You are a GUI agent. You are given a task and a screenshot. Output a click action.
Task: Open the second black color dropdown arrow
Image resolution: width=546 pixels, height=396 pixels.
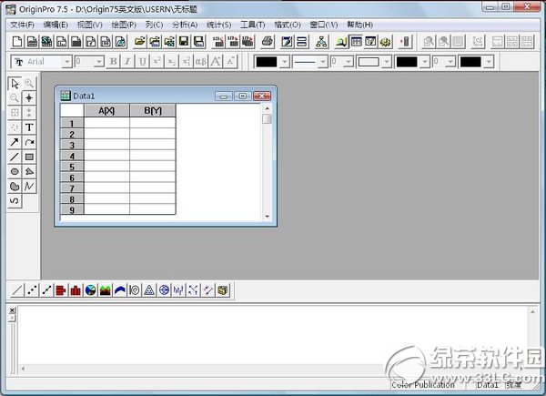coord(424,62)
